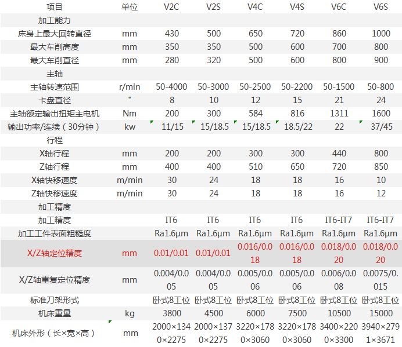Select the 1311 torque value cell
This screenshot has height=347, width=402.
coord(339,114)
